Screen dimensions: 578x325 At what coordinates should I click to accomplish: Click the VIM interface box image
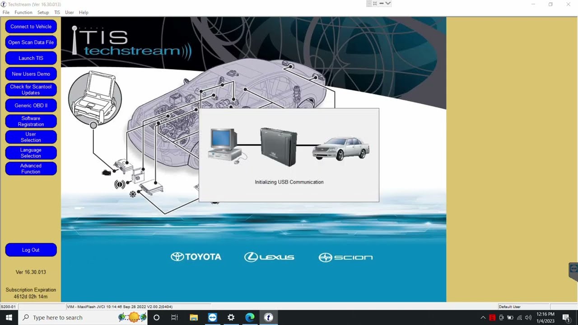[279, 147]
